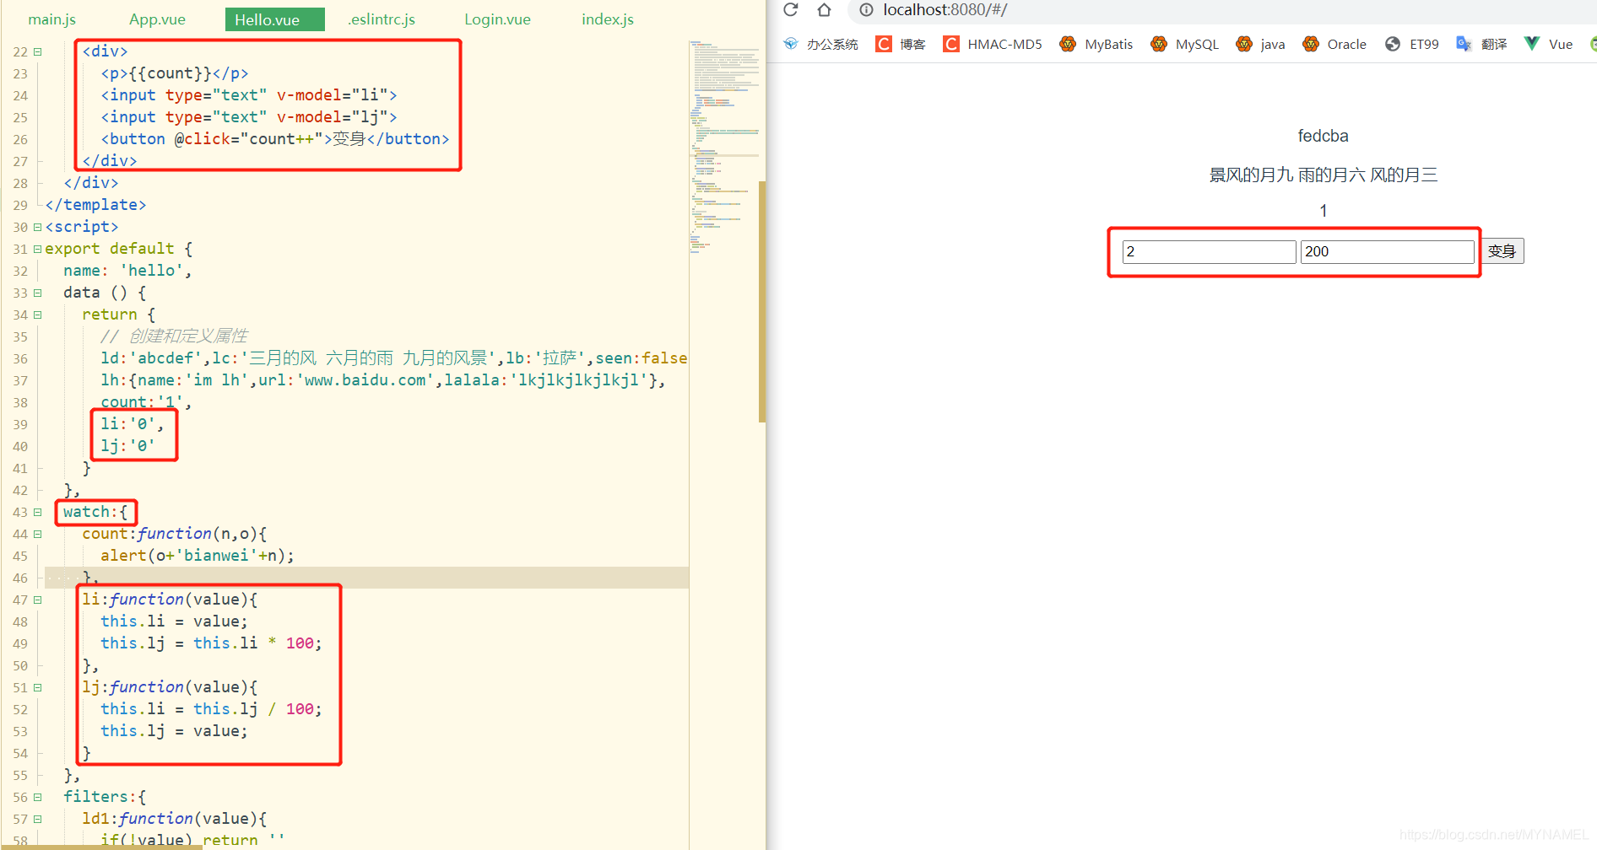Click the closing </template> tag line
The width and height of the screenshot is (1597, 850).
point(95,205)
